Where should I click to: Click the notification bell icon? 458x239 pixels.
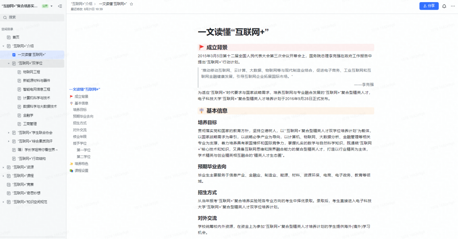[x=444, y=6]
